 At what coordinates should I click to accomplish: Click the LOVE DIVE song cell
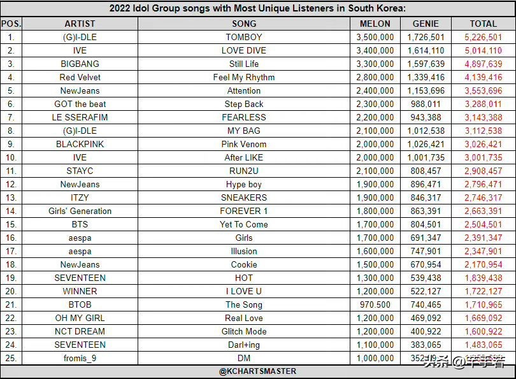coord(244,50)
